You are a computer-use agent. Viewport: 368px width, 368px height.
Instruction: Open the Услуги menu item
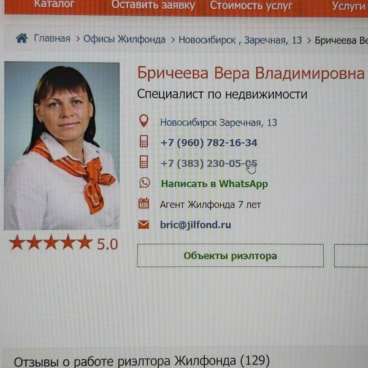[x=349, y=6]
